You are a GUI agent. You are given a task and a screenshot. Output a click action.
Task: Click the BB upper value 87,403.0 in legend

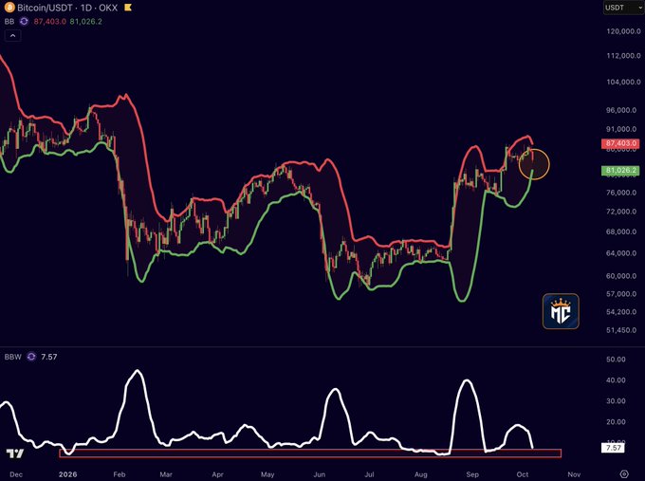(x=49, y=22)
